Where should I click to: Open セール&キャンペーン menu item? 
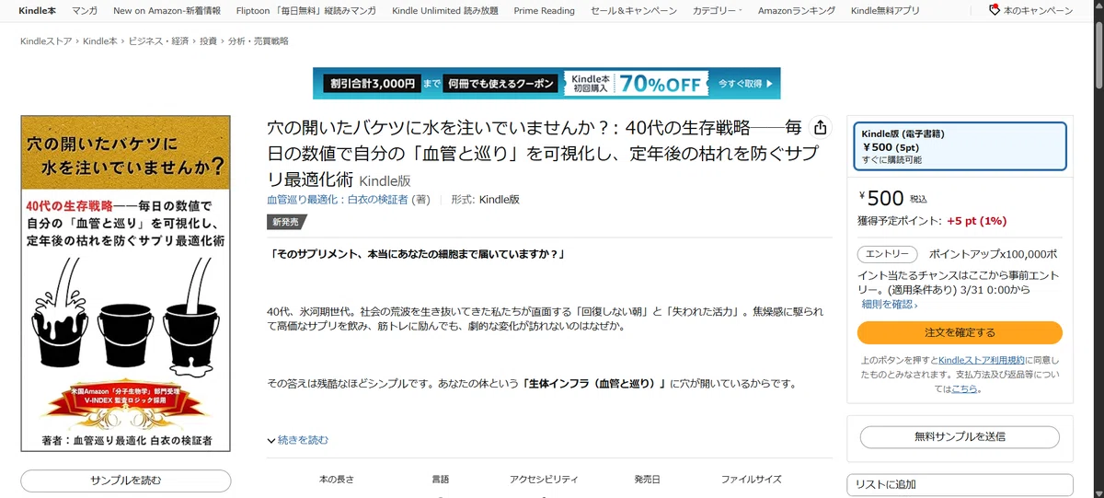633,11
